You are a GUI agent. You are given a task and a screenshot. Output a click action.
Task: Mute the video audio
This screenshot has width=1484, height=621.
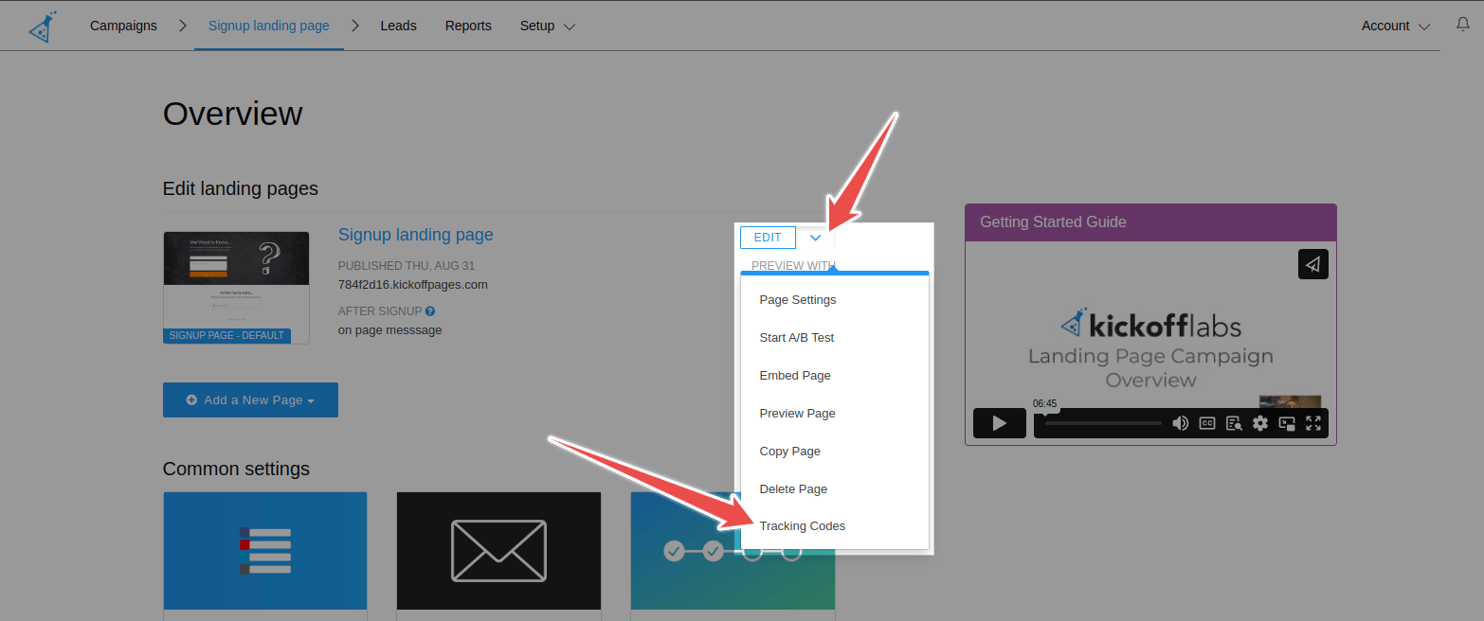(1181, 423)
